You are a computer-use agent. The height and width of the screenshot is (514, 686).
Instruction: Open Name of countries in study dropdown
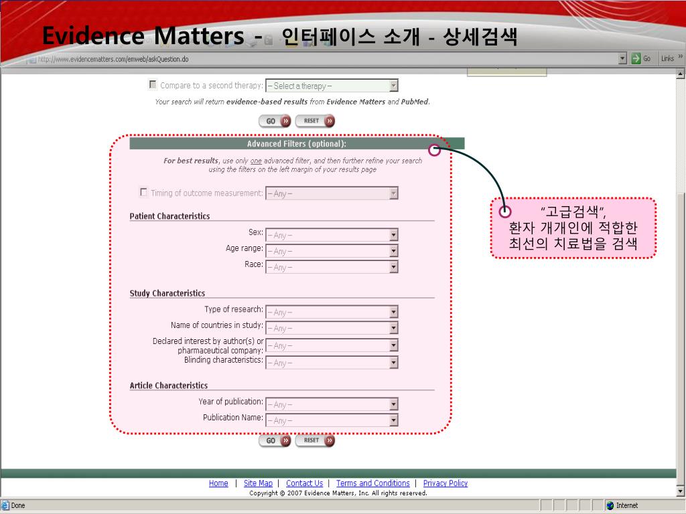(332, 328)
